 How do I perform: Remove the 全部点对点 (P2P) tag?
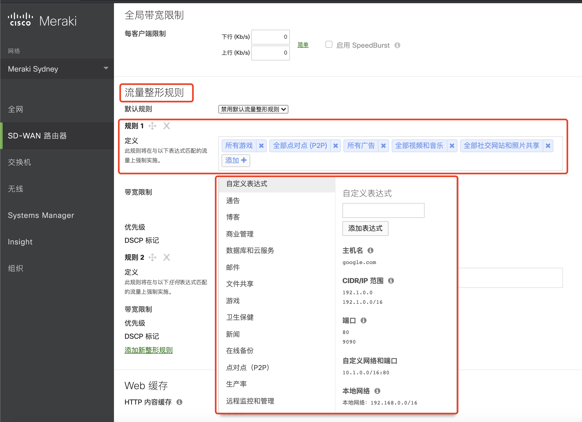tap(336, 146)
